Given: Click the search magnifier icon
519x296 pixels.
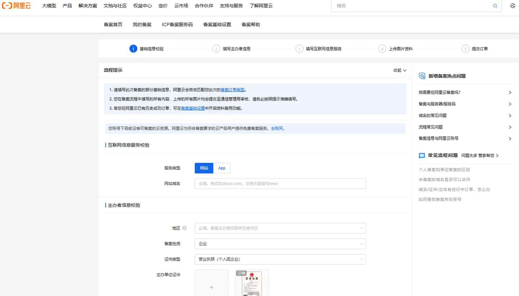Looking at the screenshot, I should coord(495,6).
